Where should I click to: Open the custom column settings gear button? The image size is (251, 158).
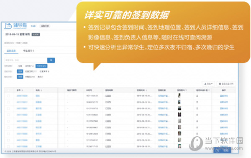point(226,84)
